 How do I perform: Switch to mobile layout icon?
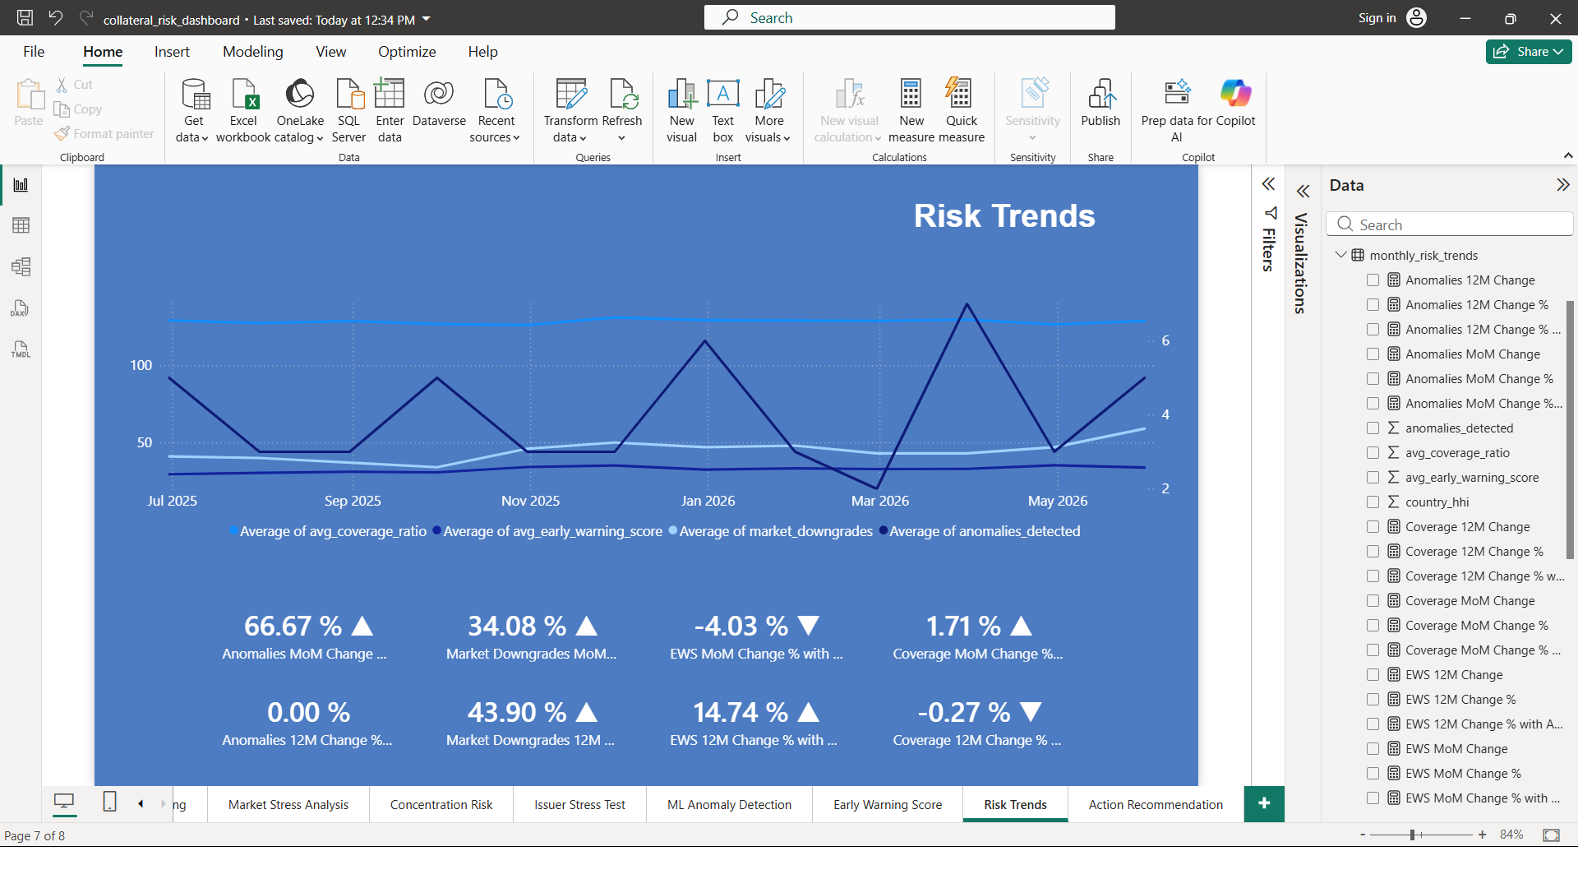(109, 802)
